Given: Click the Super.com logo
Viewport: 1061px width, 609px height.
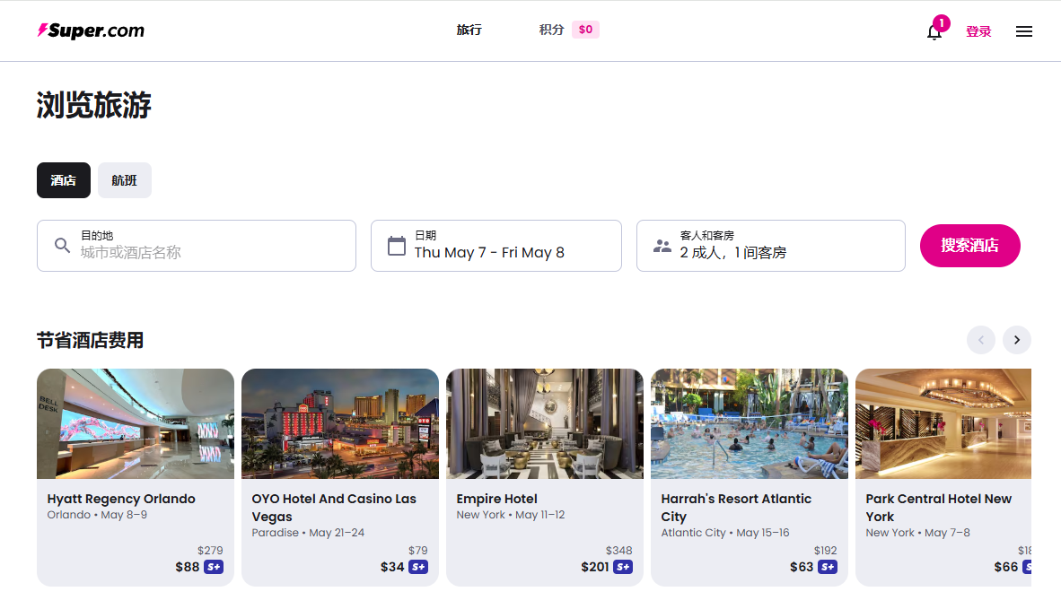Looking at the screenshot, I should [x=91, y=30].
